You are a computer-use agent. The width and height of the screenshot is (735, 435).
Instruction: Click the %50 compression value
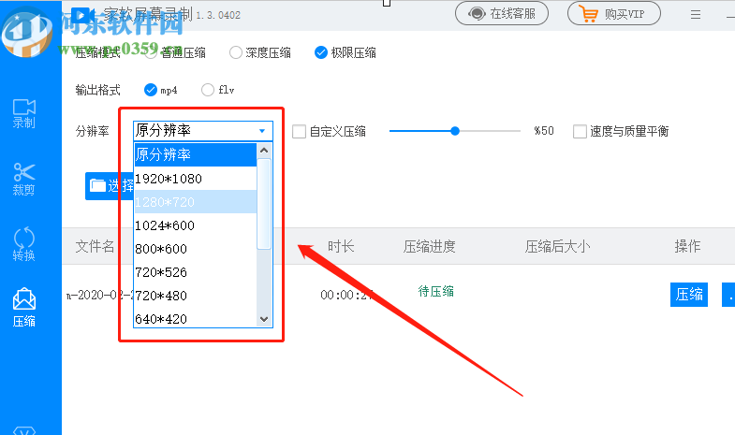(x=544, y=131)
